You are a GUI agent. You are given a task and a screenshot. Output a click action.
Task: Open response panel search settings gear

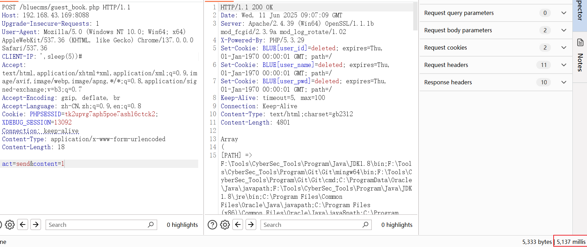(225, 225)
